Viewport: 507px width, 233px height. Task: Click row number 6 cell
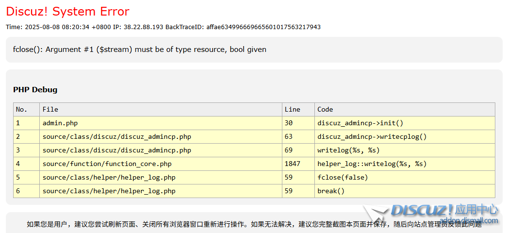point(27,191)
